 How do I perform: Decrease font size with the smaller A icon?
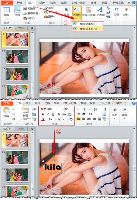click(x=64, y=119)
